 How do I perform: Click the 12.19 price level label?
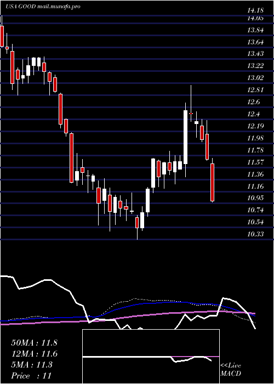255,126
